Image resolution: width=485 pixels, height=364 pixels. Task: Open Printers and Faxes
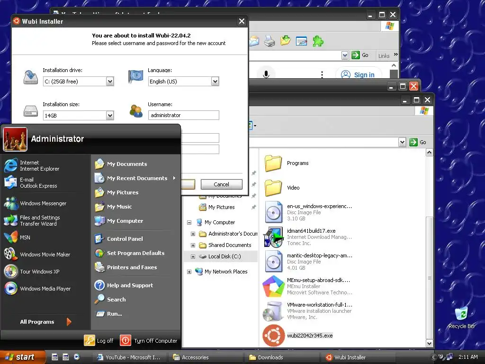coord(126,267)
